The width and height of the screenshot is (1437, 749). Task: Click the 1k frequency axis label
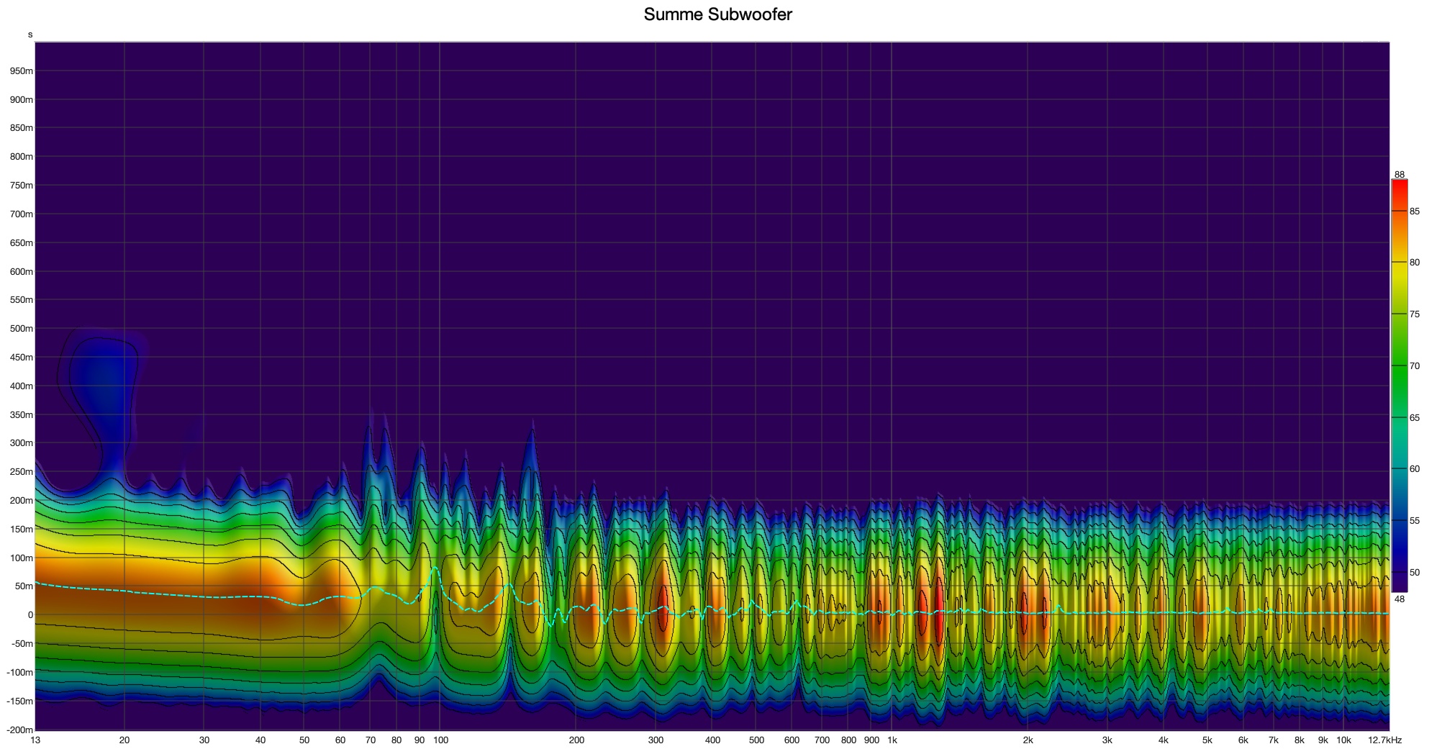892,740
